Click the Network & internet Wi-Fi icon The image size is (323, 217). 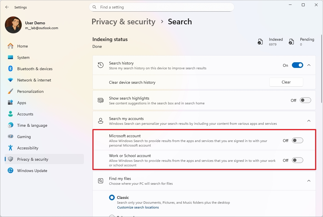[x=10, y=80]
